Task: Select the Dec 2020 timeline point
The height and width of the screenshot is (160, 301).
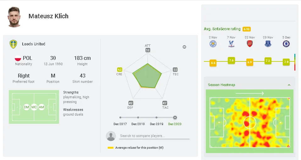Action: click(175, 117)
